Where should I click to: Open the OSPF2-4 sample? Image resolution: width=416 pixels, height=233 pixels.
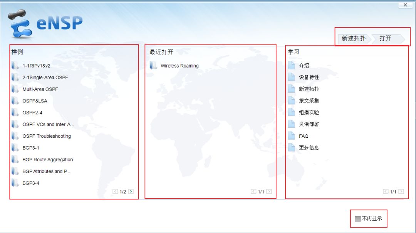(32, 113)
